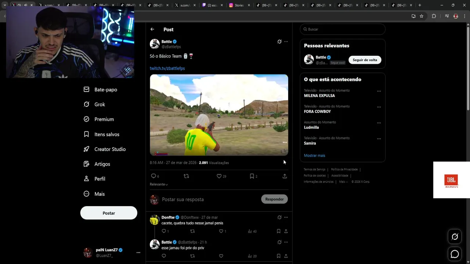Go back using the Post arrow
The width and height of the screenshot is (470, 264).
click(152, 29)
